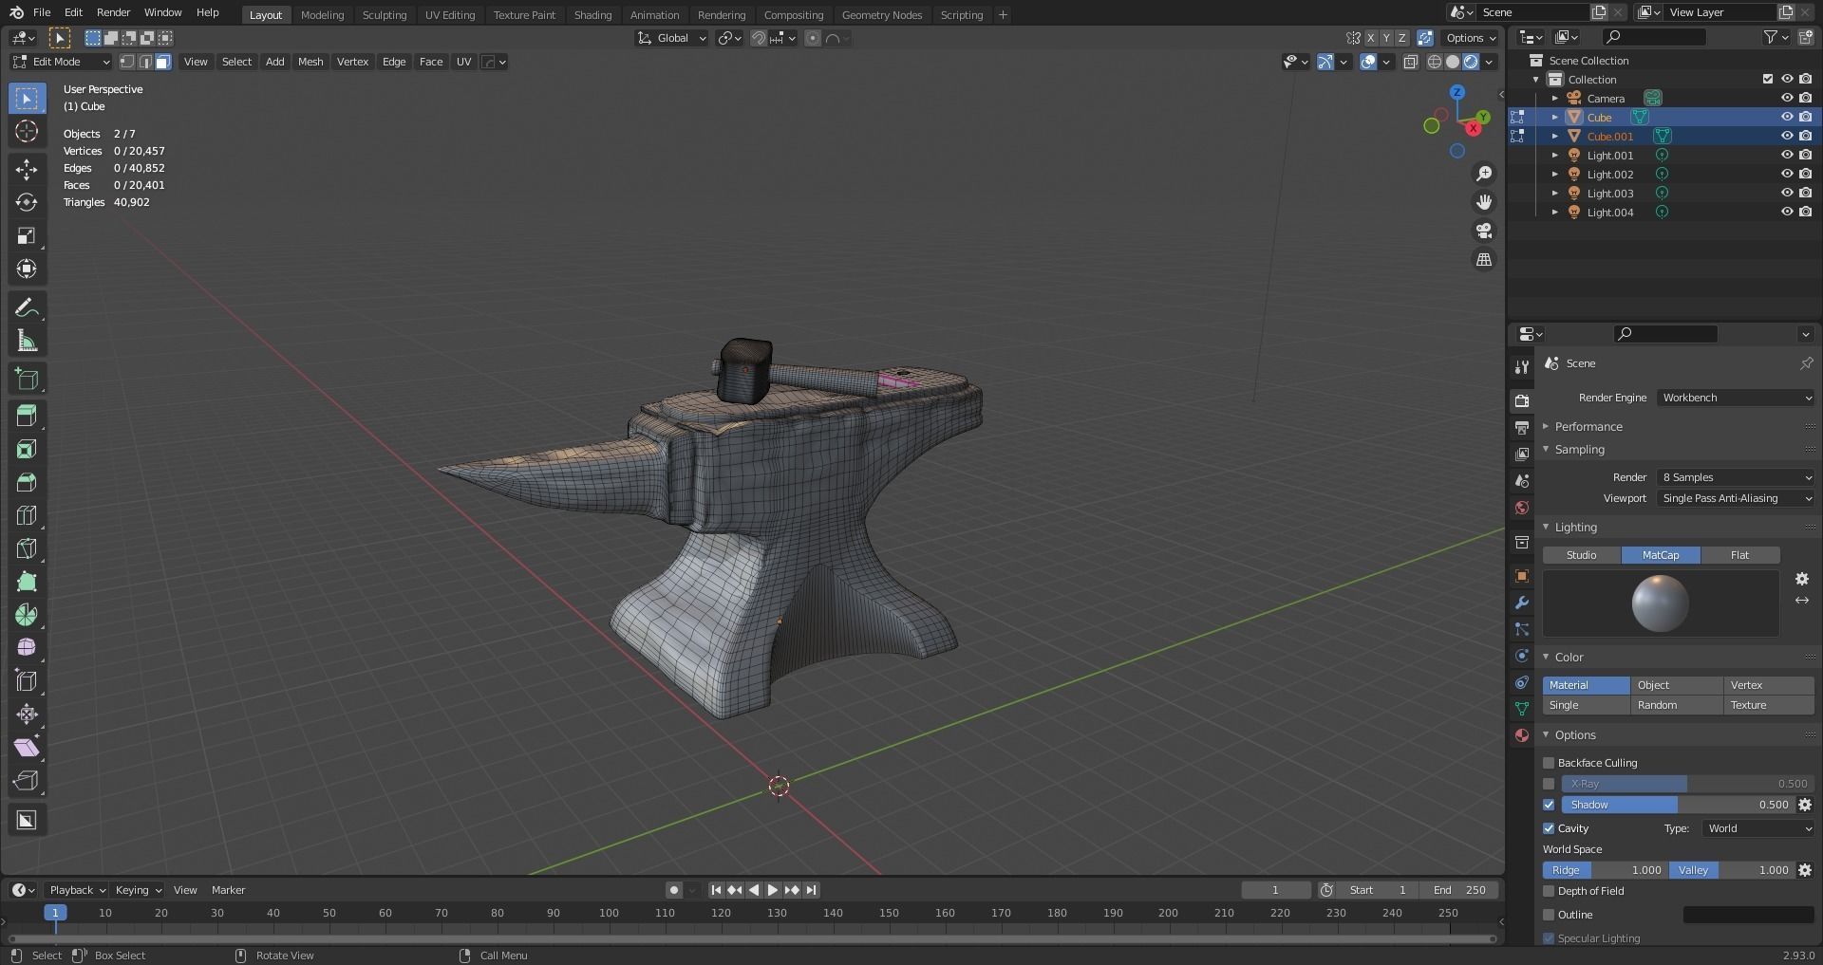The image size is (1823, 965).
Task: Select the Bevel tool
Action: (x=27, y=482)
